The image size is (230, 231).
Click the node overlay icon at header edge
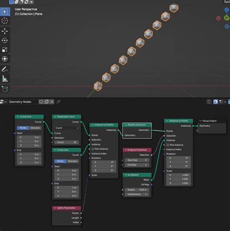point(229,102)
